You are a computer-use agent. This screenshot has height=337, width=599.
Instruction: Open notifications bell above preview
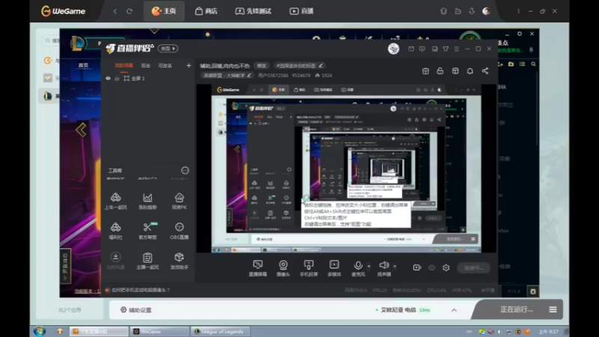470,71
